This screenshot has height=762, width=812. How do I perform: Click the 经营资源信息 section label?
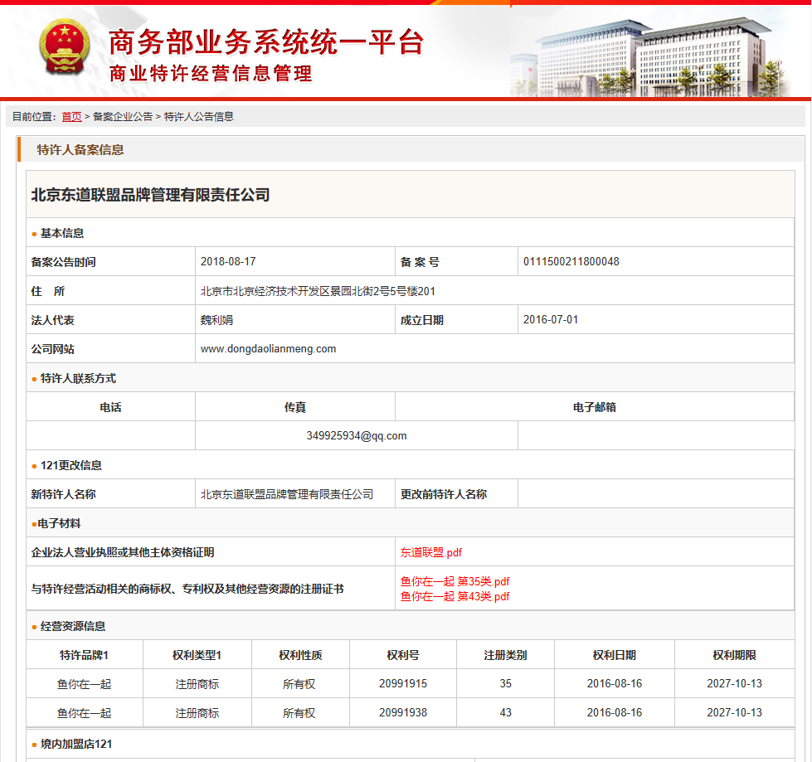tap(73, 626)
